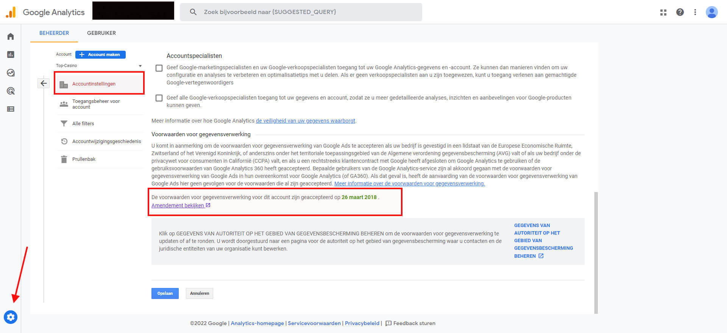Click the feedback icon next to Feedback sturen
This screenshot has width=727, height=333.
[x=388, y=323]
